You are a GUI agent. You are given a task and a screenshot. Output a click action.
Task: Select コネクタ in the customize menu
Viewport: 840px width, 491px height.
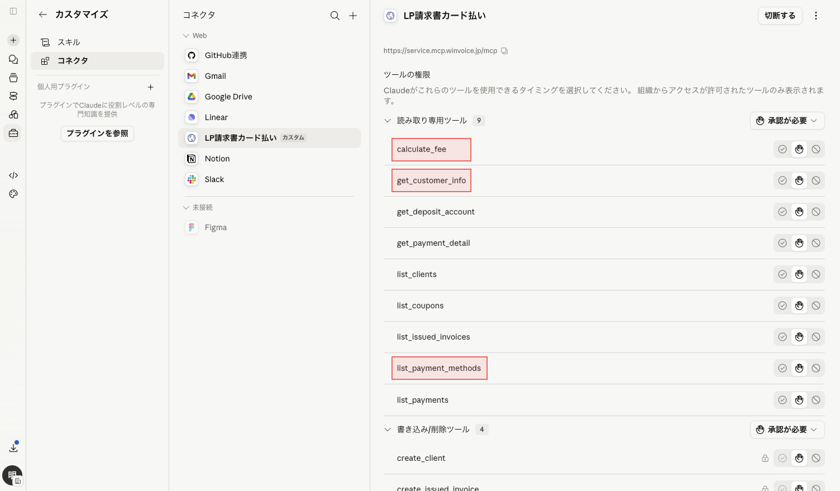(97, 61)
